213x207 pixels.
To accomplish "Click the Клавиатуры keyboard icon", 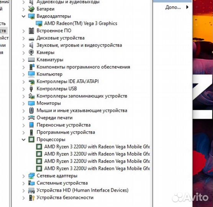I will pyautogui.click(x=31, y=60).
